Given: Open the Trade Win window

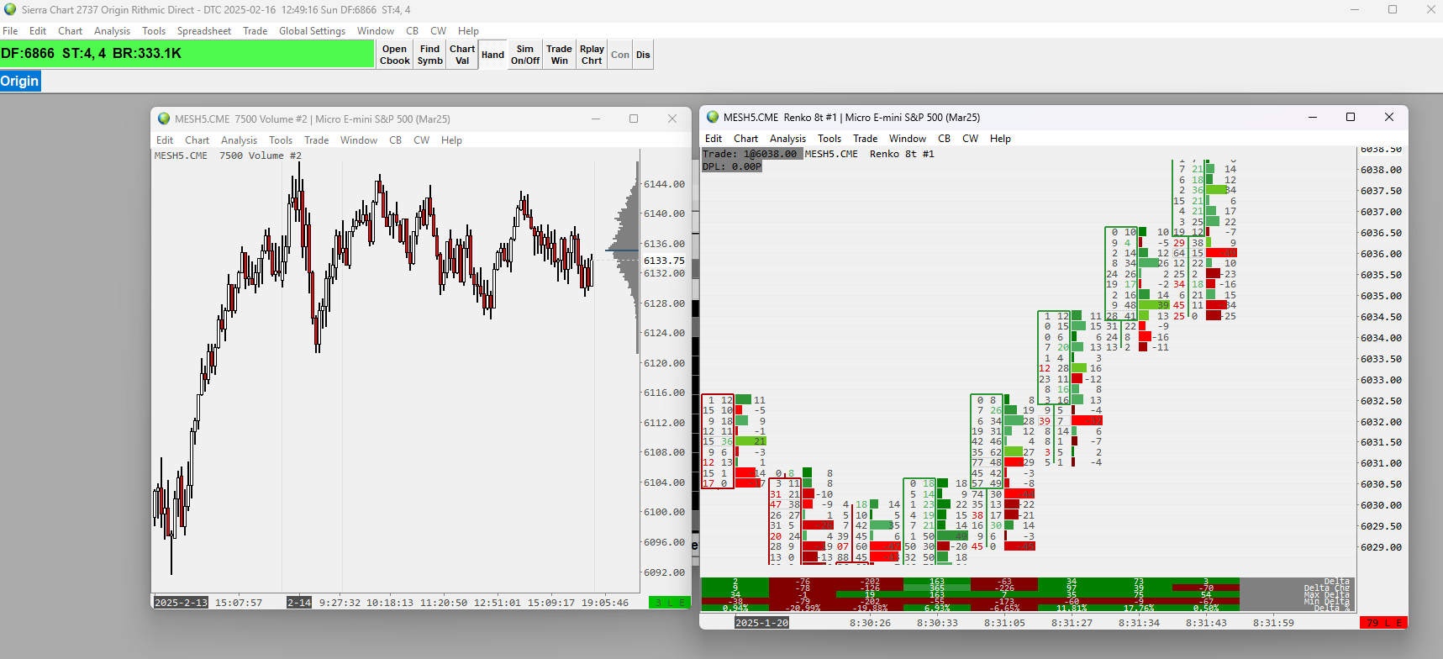Looking at the screenshot, I should (x=559, y=55).
